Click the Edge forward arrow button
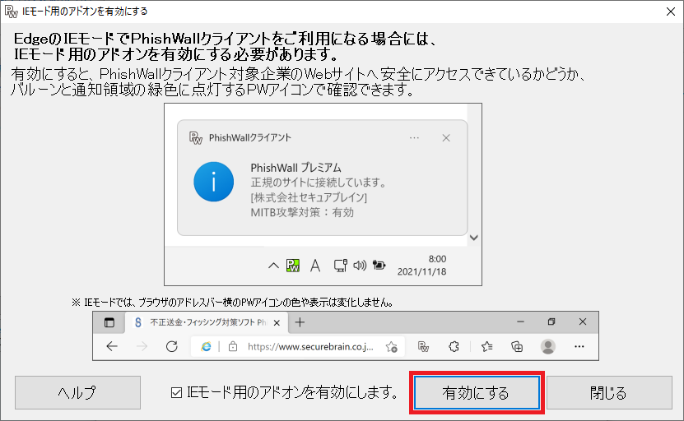This screenshot has width=684, height=421. coord(142,346)
